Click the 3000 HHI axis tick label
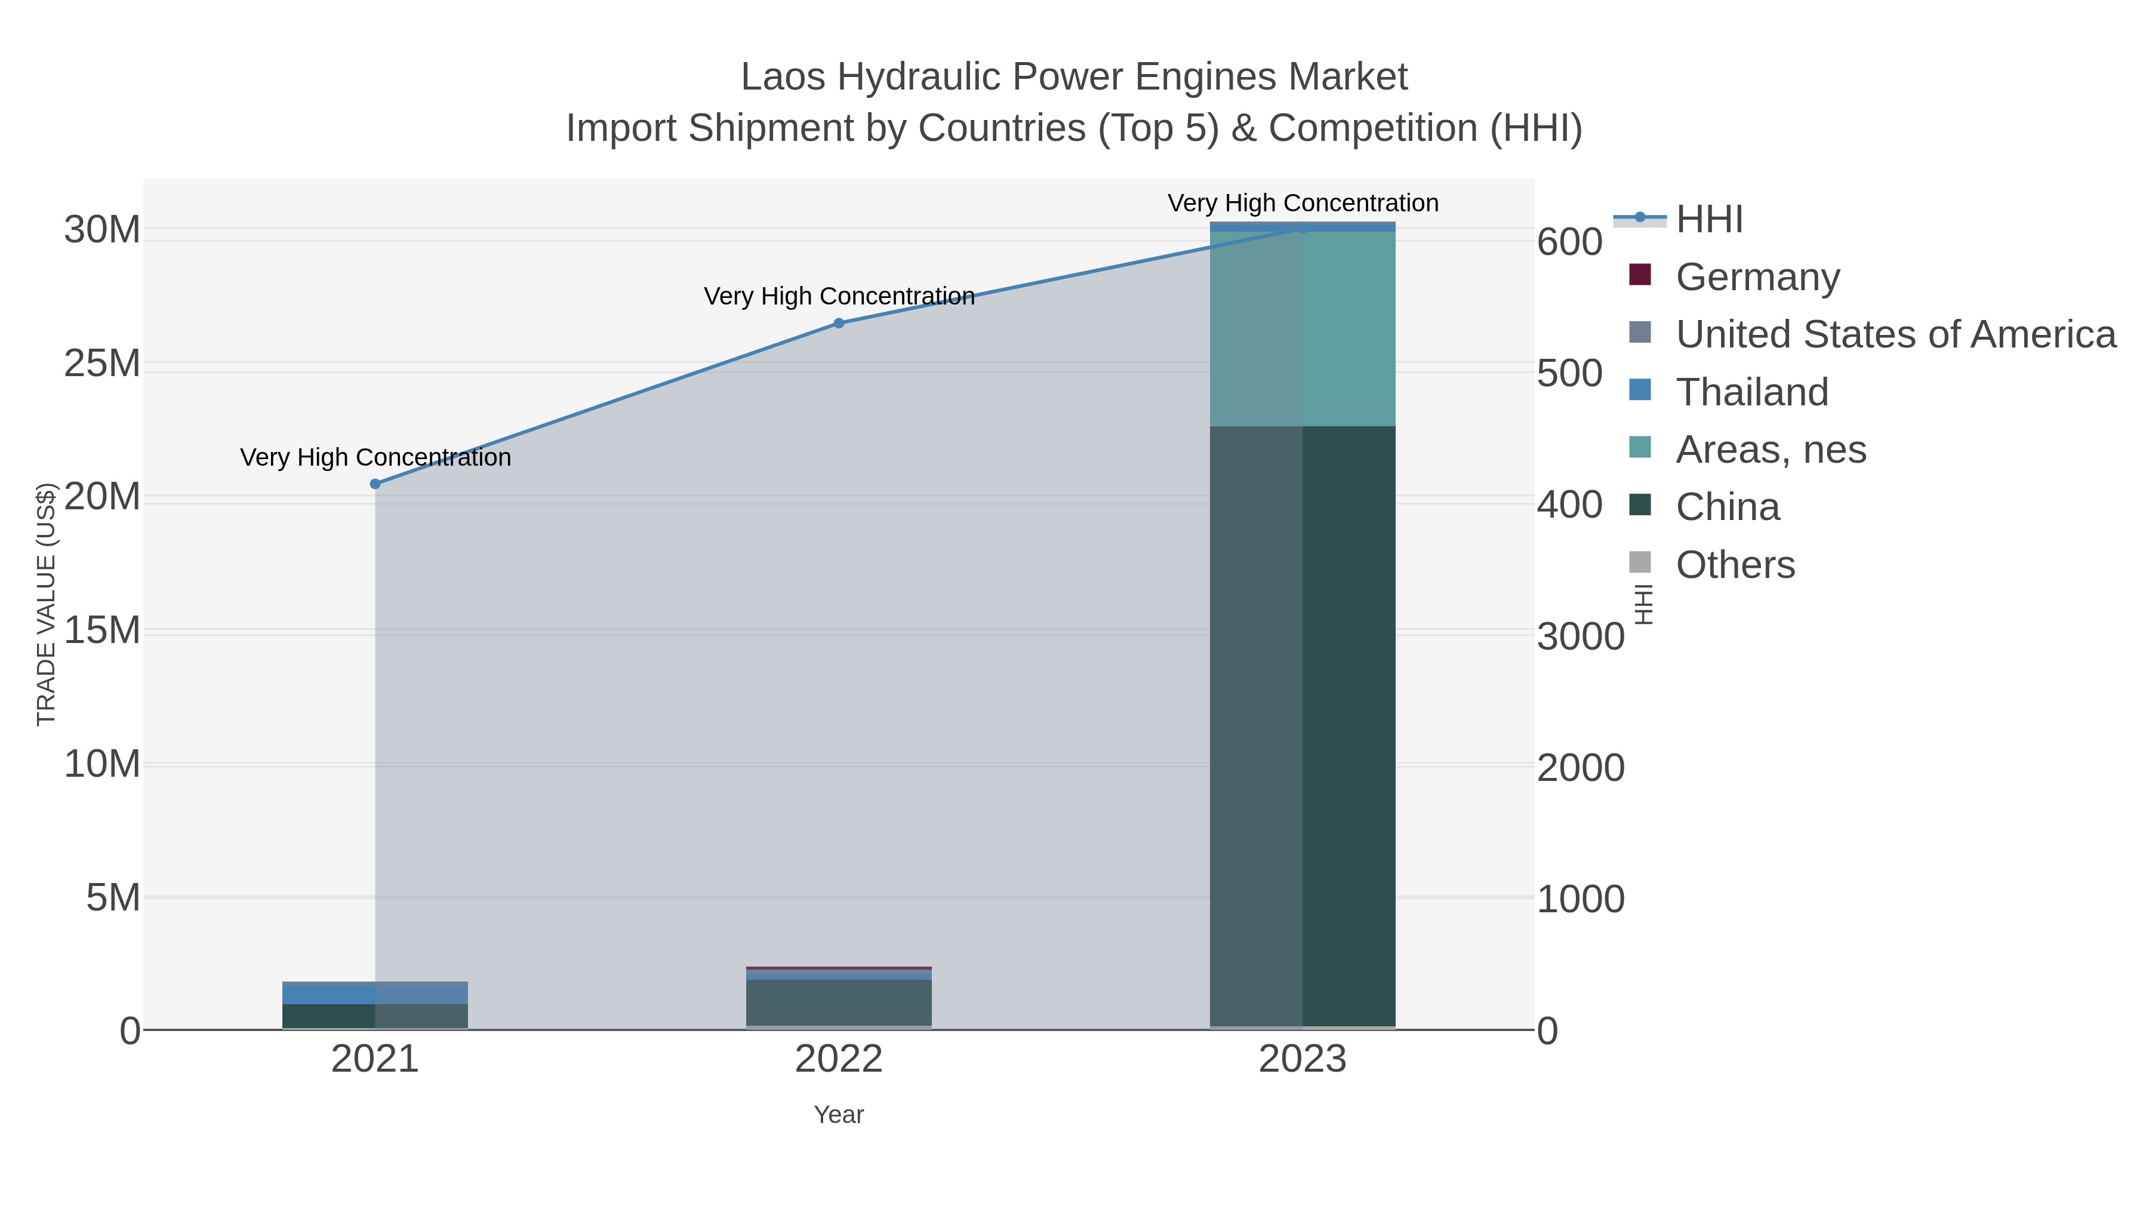The image size is (2149, 1209). pyautogui.click(x=1581, y=636)
